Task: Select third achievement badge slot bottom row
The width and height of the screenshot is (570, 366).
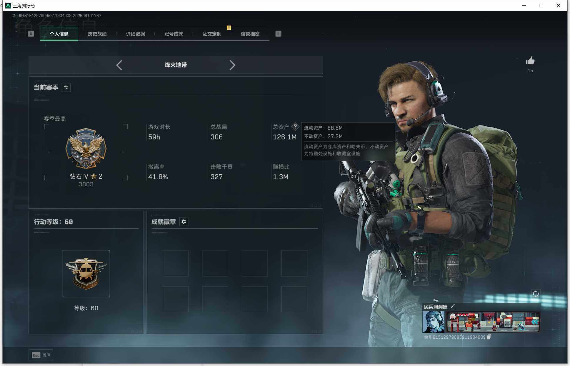Action: pyautogui.click(x=255, y=299)
